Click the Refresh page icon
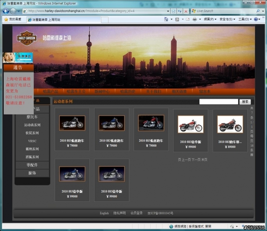 180,11
